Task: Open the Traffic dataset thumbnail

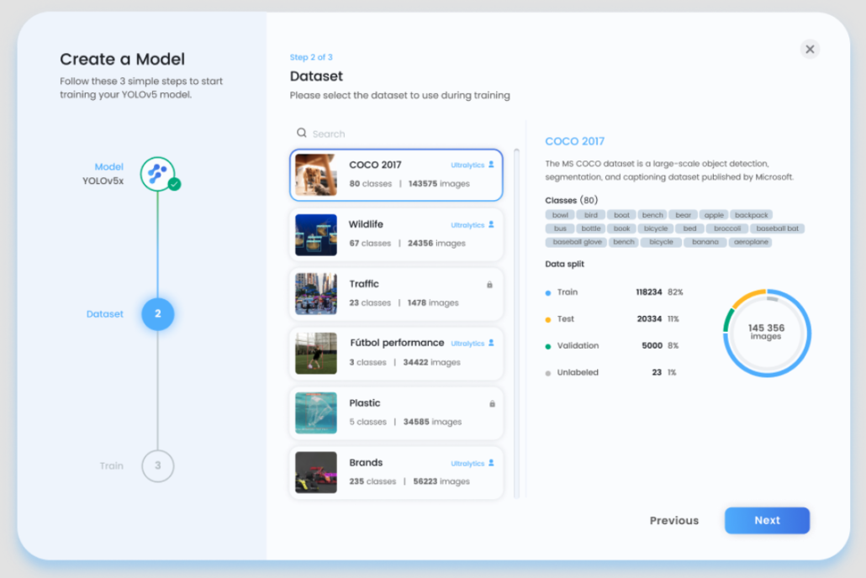Action: pyautogui.click(x=316, y=294)
